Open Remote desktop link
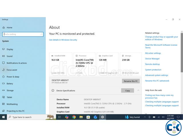Viewport: 183px width, 137px height. (152, 64)
